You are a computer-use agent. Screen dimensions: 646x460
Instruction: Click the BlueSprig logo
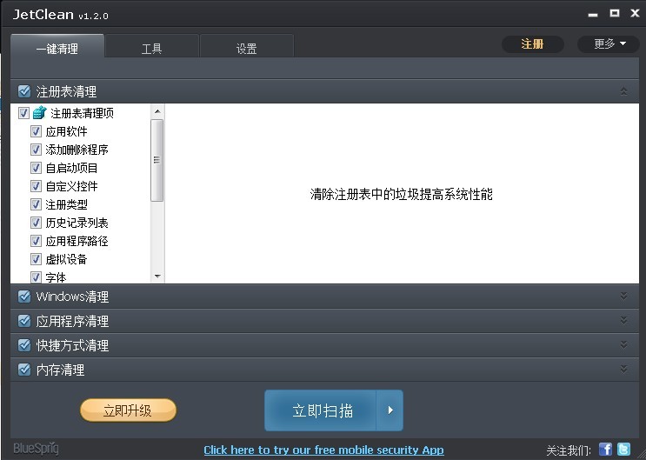coord(36,449)
